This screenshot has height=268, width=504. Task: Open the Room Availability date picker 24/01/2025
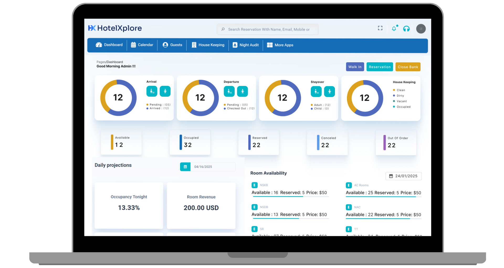click(403, 176)
